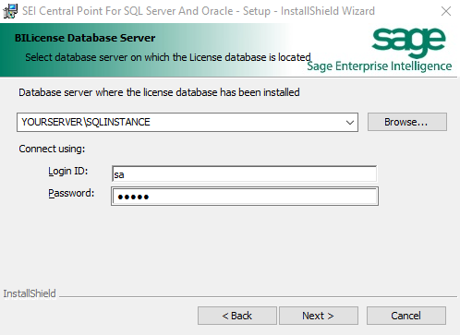
Task: Click the BILicense Database Server heading
Action: (85, 38)
